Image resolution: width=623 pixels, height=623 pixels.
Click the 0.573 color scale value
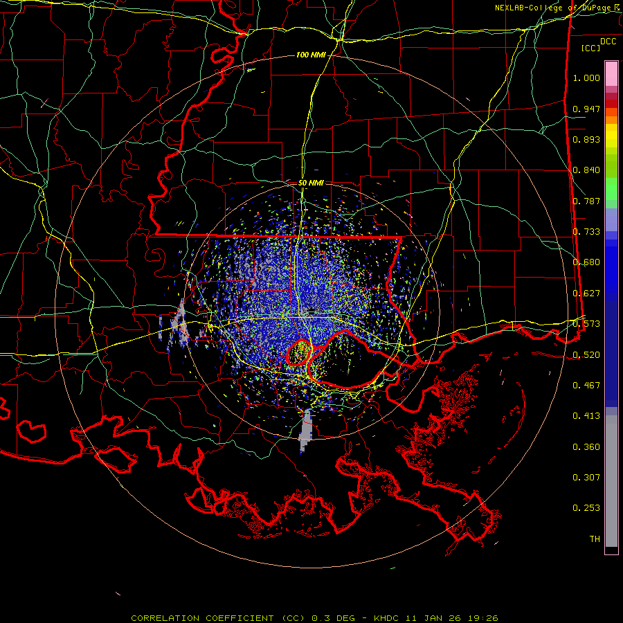586,324
